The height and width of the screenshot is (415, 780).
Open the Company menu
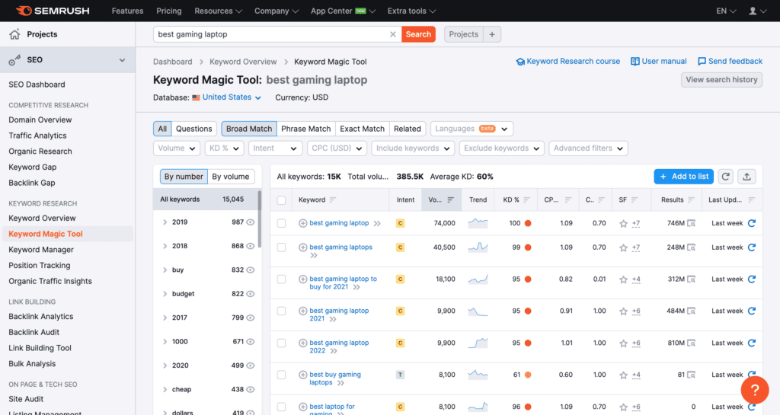(x=276, y=11)
